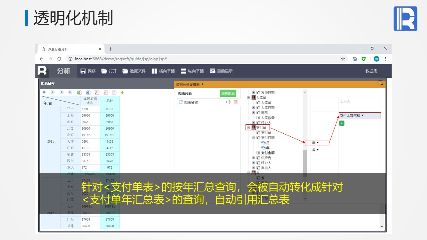Expand the 入库日期 tree node
This screenshot has width=427, height=240.
coord(254,108)
